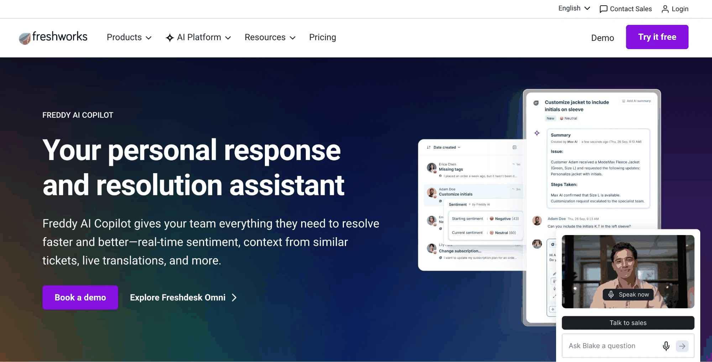712x362 pixels.
Task: Click the Add AI summary button
Action: (x=637, y=101)
